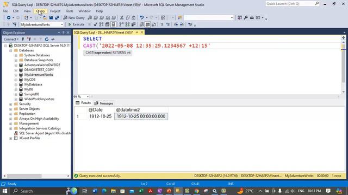Click the Windows taskbar Search box
This screenshot has height=195, width=348.
[x=40, y=191]
